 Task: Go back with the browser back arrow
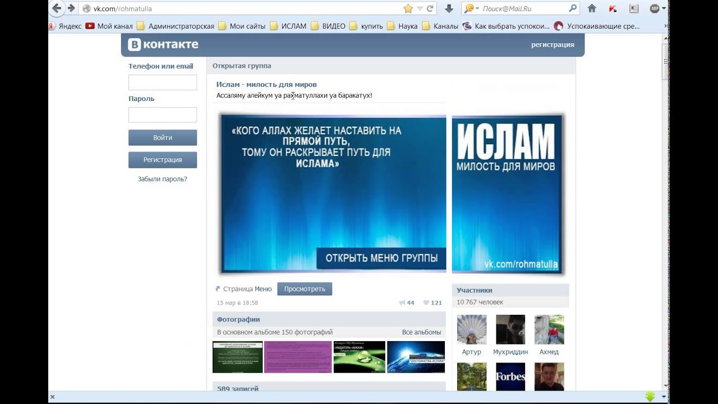coord(56,8)
